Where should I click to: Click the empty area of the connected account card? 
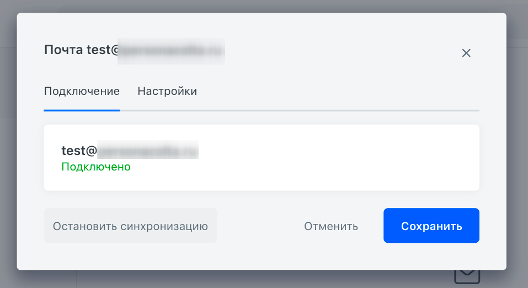pyautogui.click(x=337, y=158)
